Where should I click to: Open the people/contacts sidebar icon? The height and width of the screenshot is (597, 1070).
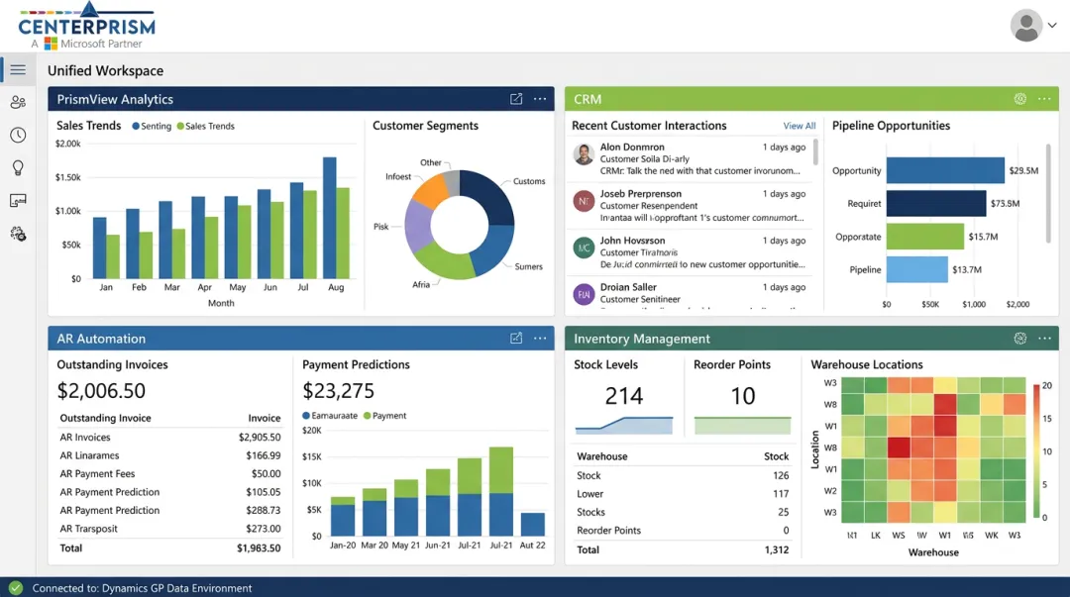click(x=18, y=102)
